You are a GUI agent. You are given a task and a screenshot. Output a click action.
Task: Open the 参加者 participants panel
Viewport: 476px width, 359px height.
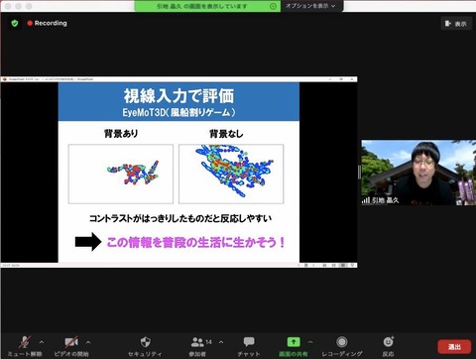click(x=197, y=346)
